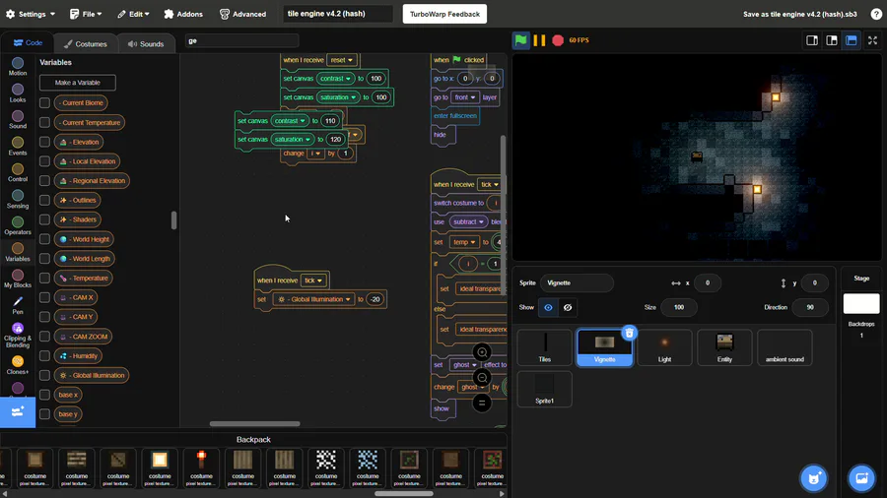Open the File dropdown menu

[86, 14]
